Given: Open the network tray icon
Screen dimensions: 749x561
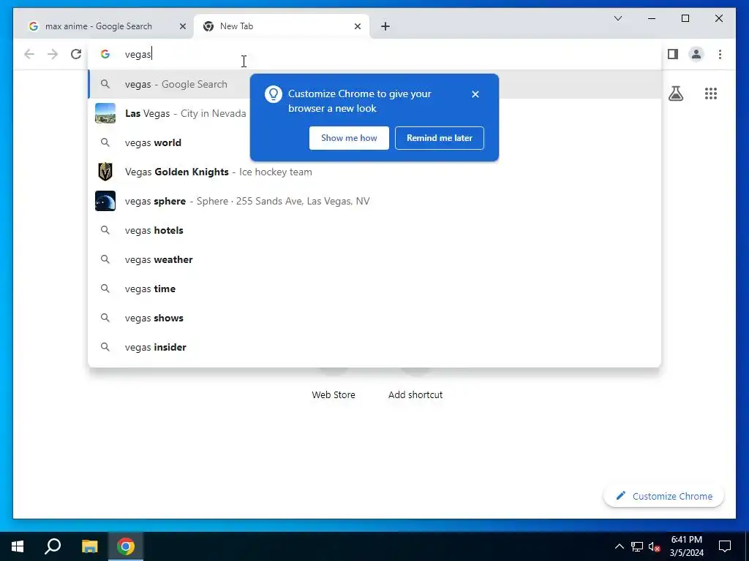Looking at the screenshot, I should 637,546.
